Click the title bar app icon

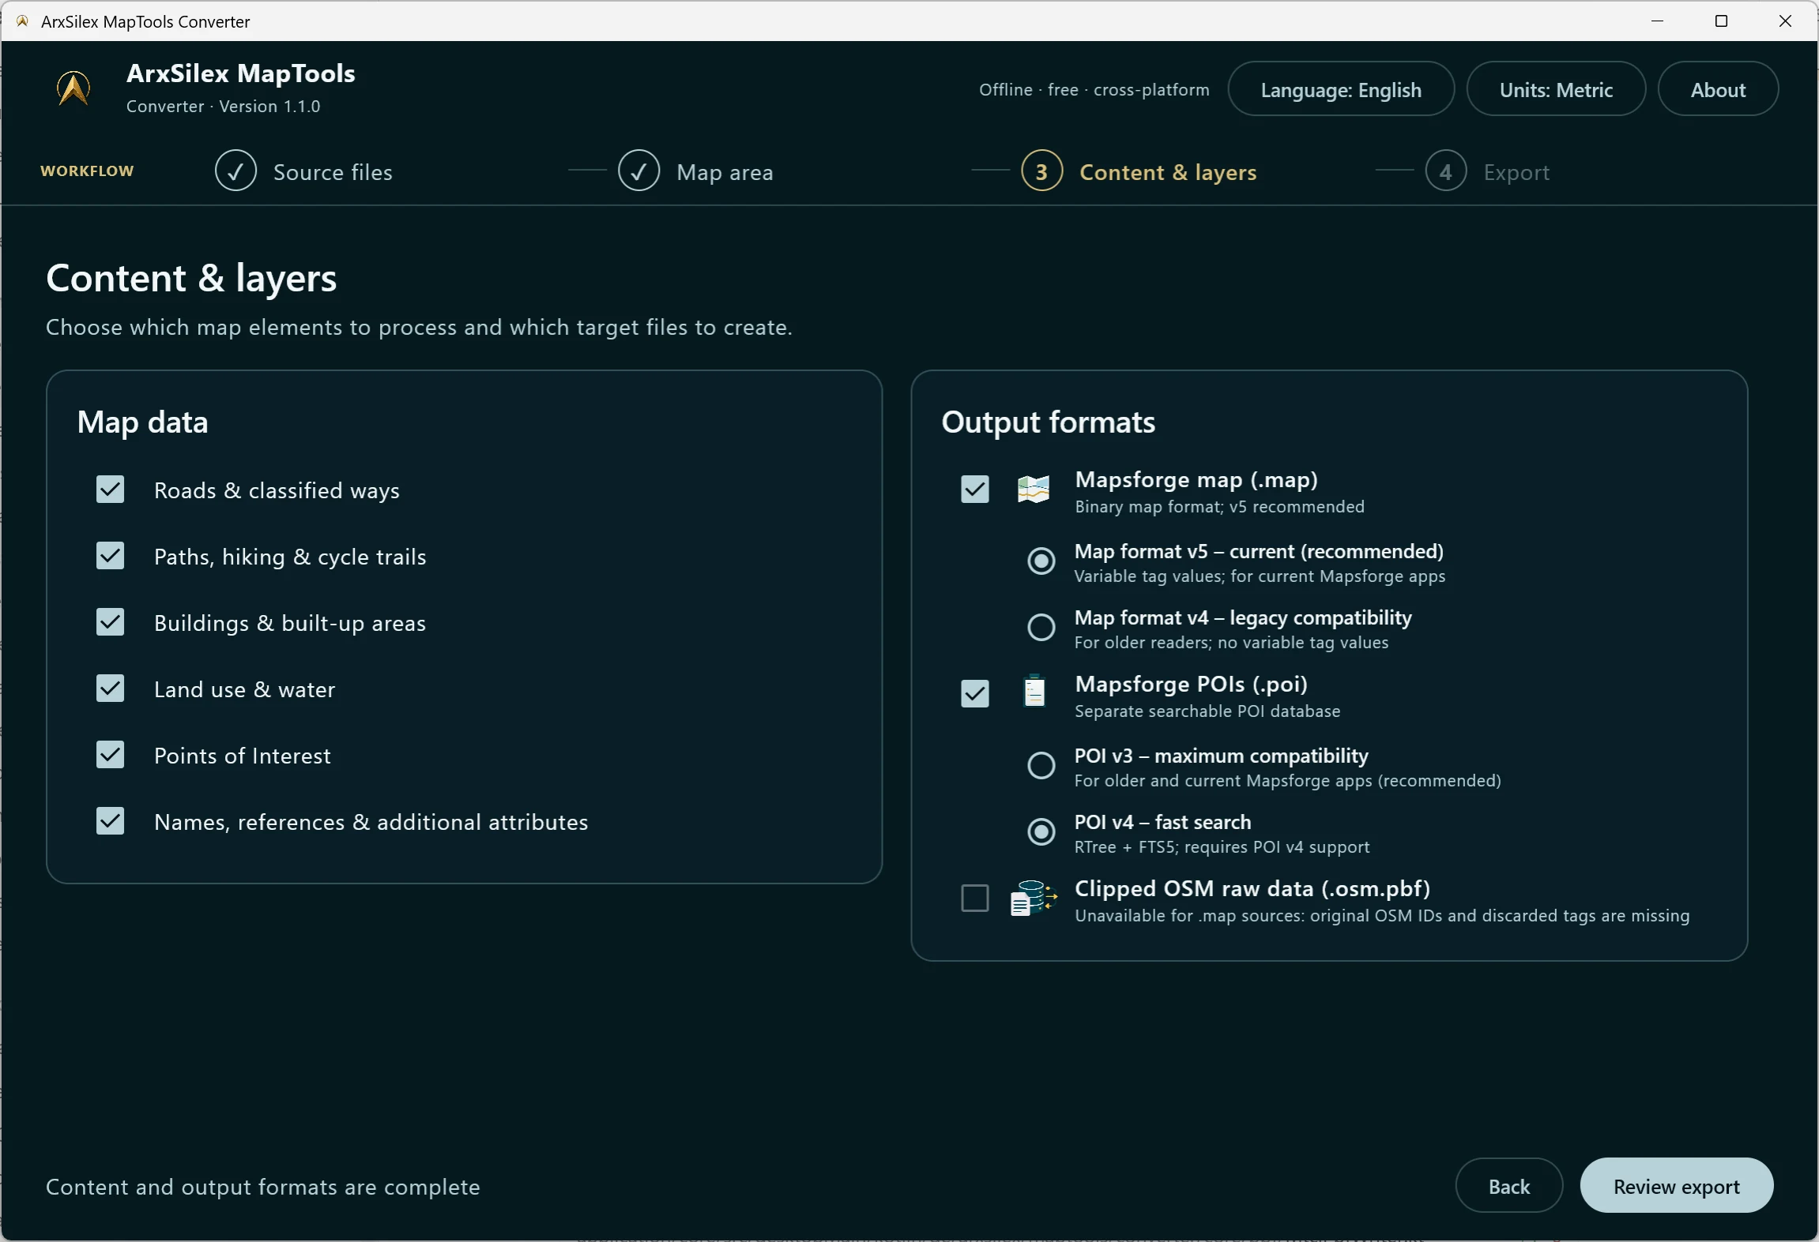22,21
